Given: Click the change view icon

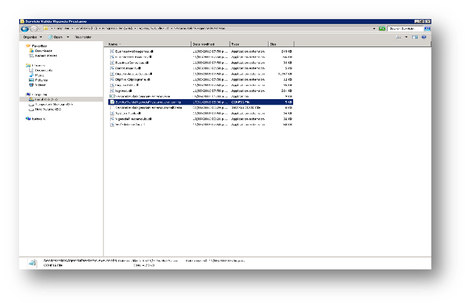Looking at the screenshot, I should coord(398,37).
